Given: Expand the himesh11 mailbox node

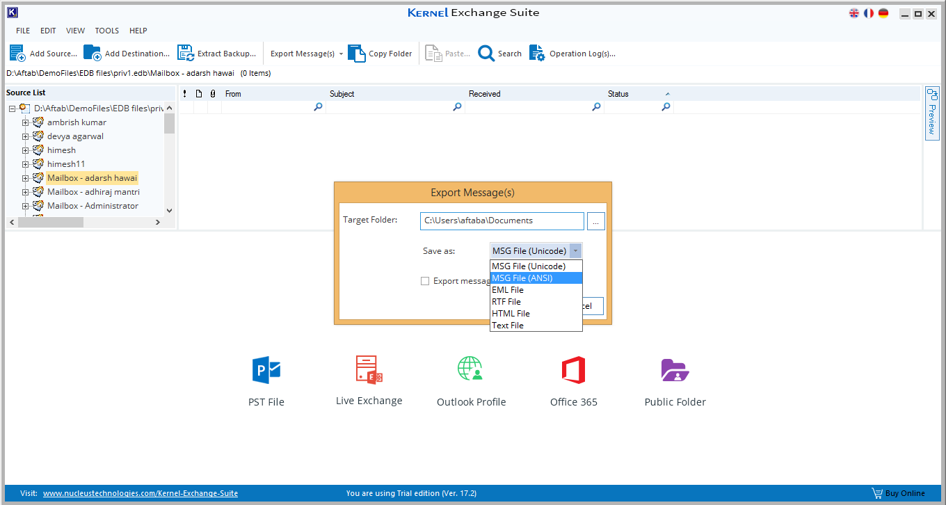Looking at the screenshot, I should tap(26, 164).
